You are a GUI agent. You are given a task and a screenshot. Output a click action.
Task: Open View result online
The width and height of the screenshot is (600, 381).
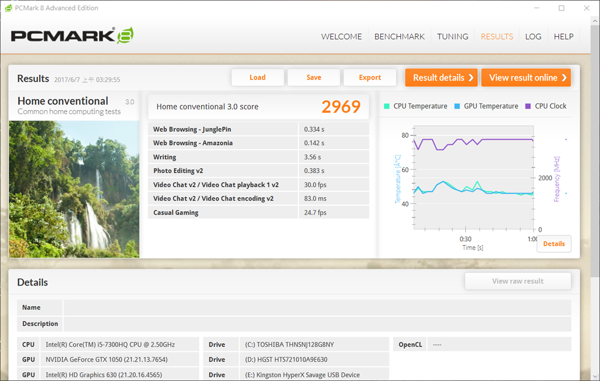tap(526, 77)
